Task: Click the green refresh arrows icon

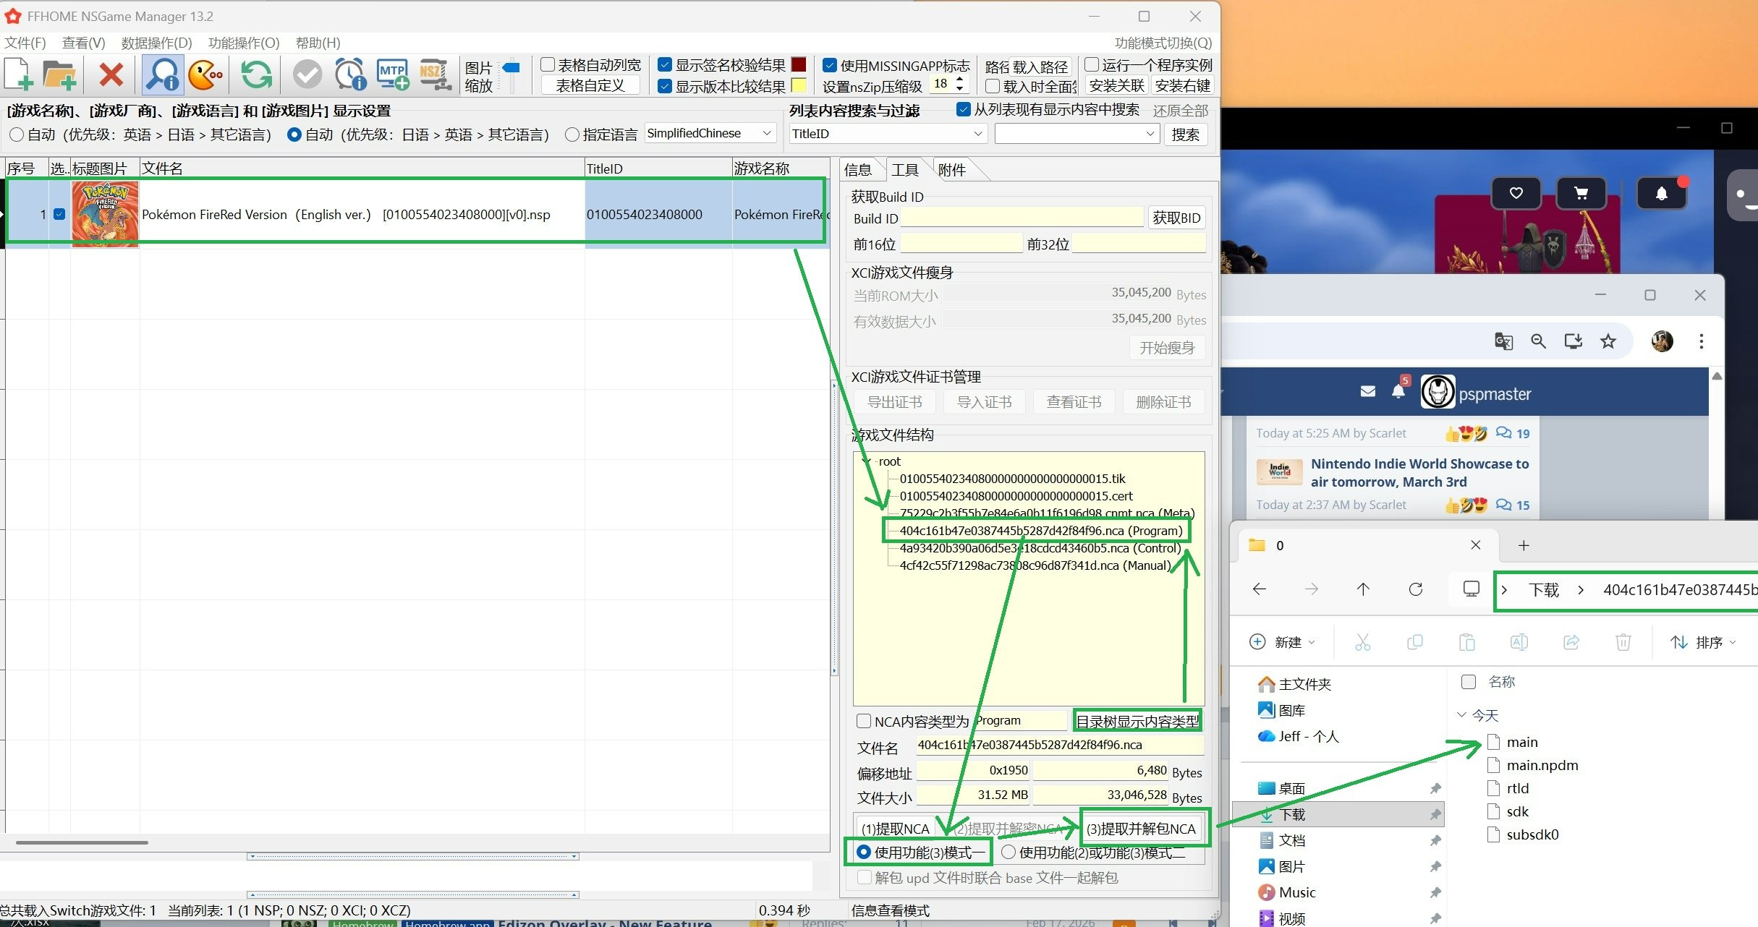Action: tap(256, 74)
